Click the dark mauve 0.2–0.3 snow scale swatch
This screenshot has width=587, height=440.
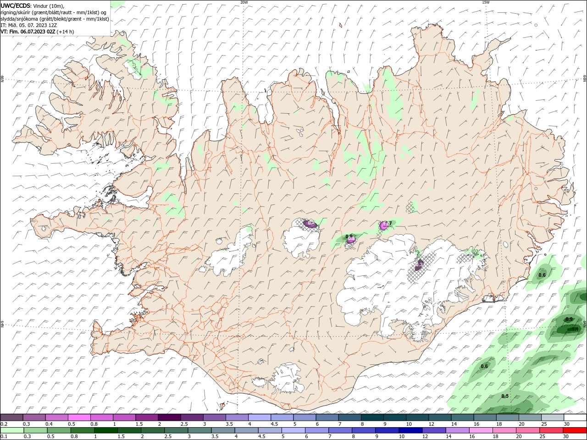12,418
